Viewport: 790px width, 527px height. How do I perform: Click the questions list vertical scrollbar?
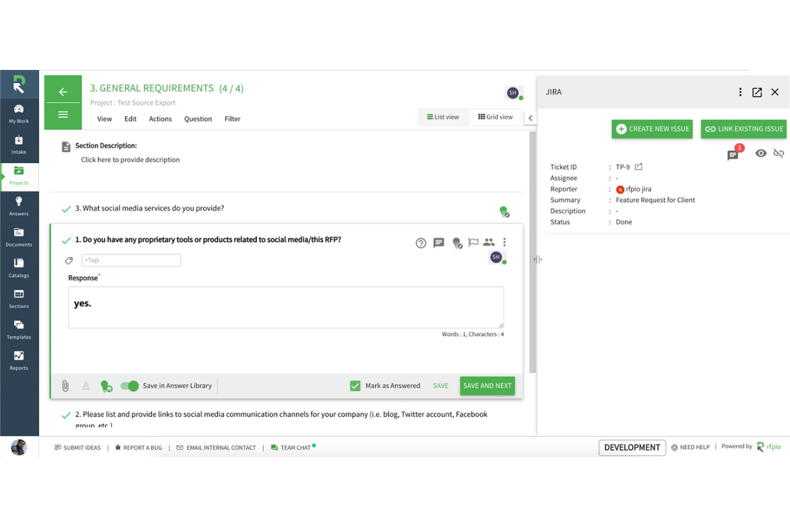(x=532, y=252)
